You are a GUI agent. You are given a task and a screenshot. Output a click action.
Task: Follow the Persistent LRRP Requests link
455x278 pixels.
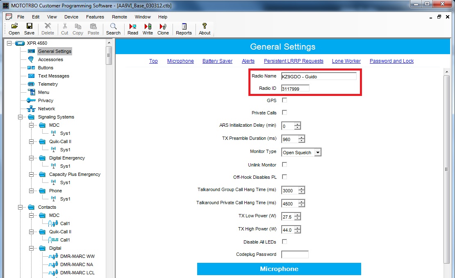pyautogui.click(x=293, y=61)
